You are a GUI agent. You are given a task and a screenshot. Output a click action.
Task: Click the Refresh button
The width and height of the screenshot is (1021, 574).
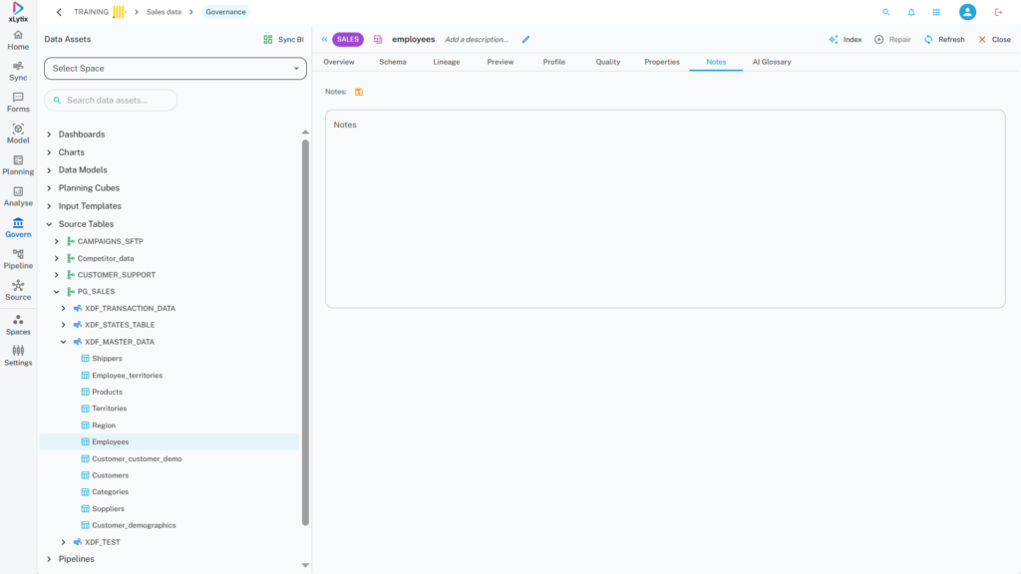(x=943, y=40)
